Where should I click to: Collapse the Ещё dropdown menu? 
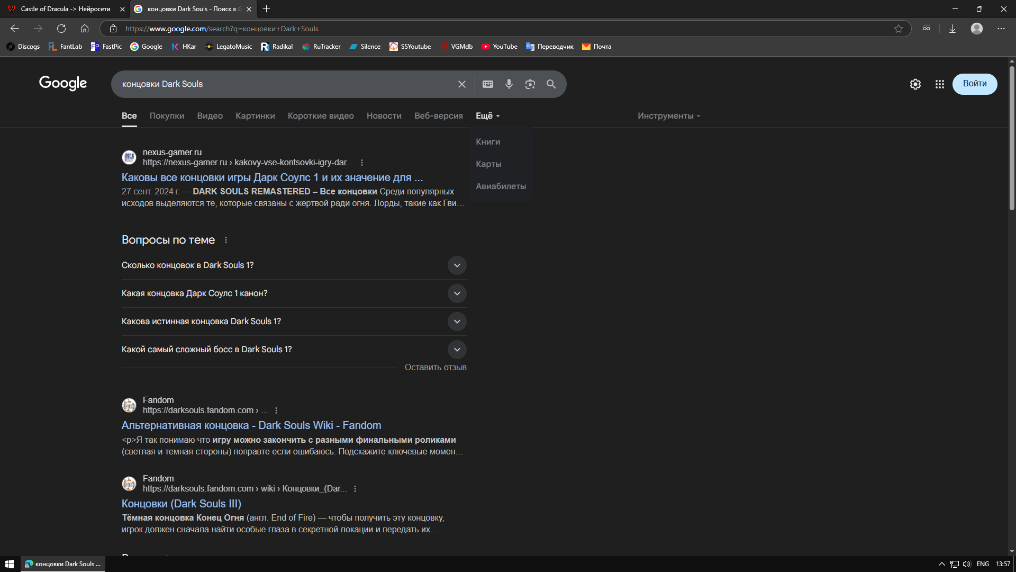[x=487, y=116]
